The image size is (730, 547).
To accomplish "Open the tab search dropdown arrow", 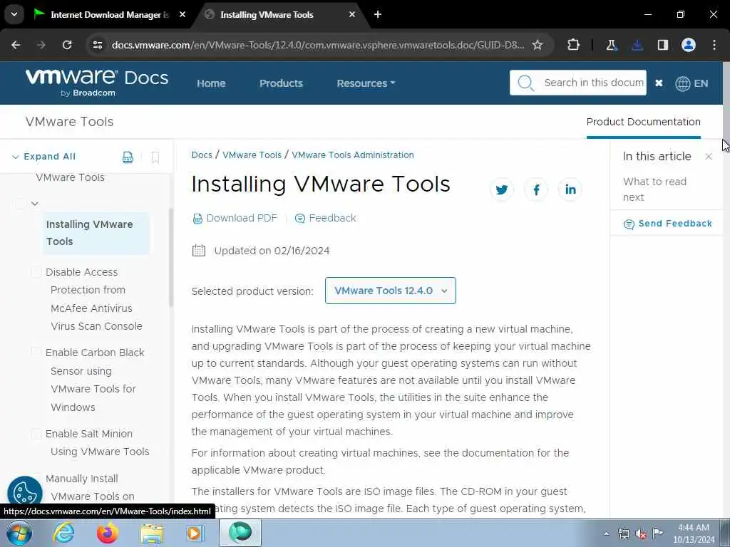I will point(14,14).
